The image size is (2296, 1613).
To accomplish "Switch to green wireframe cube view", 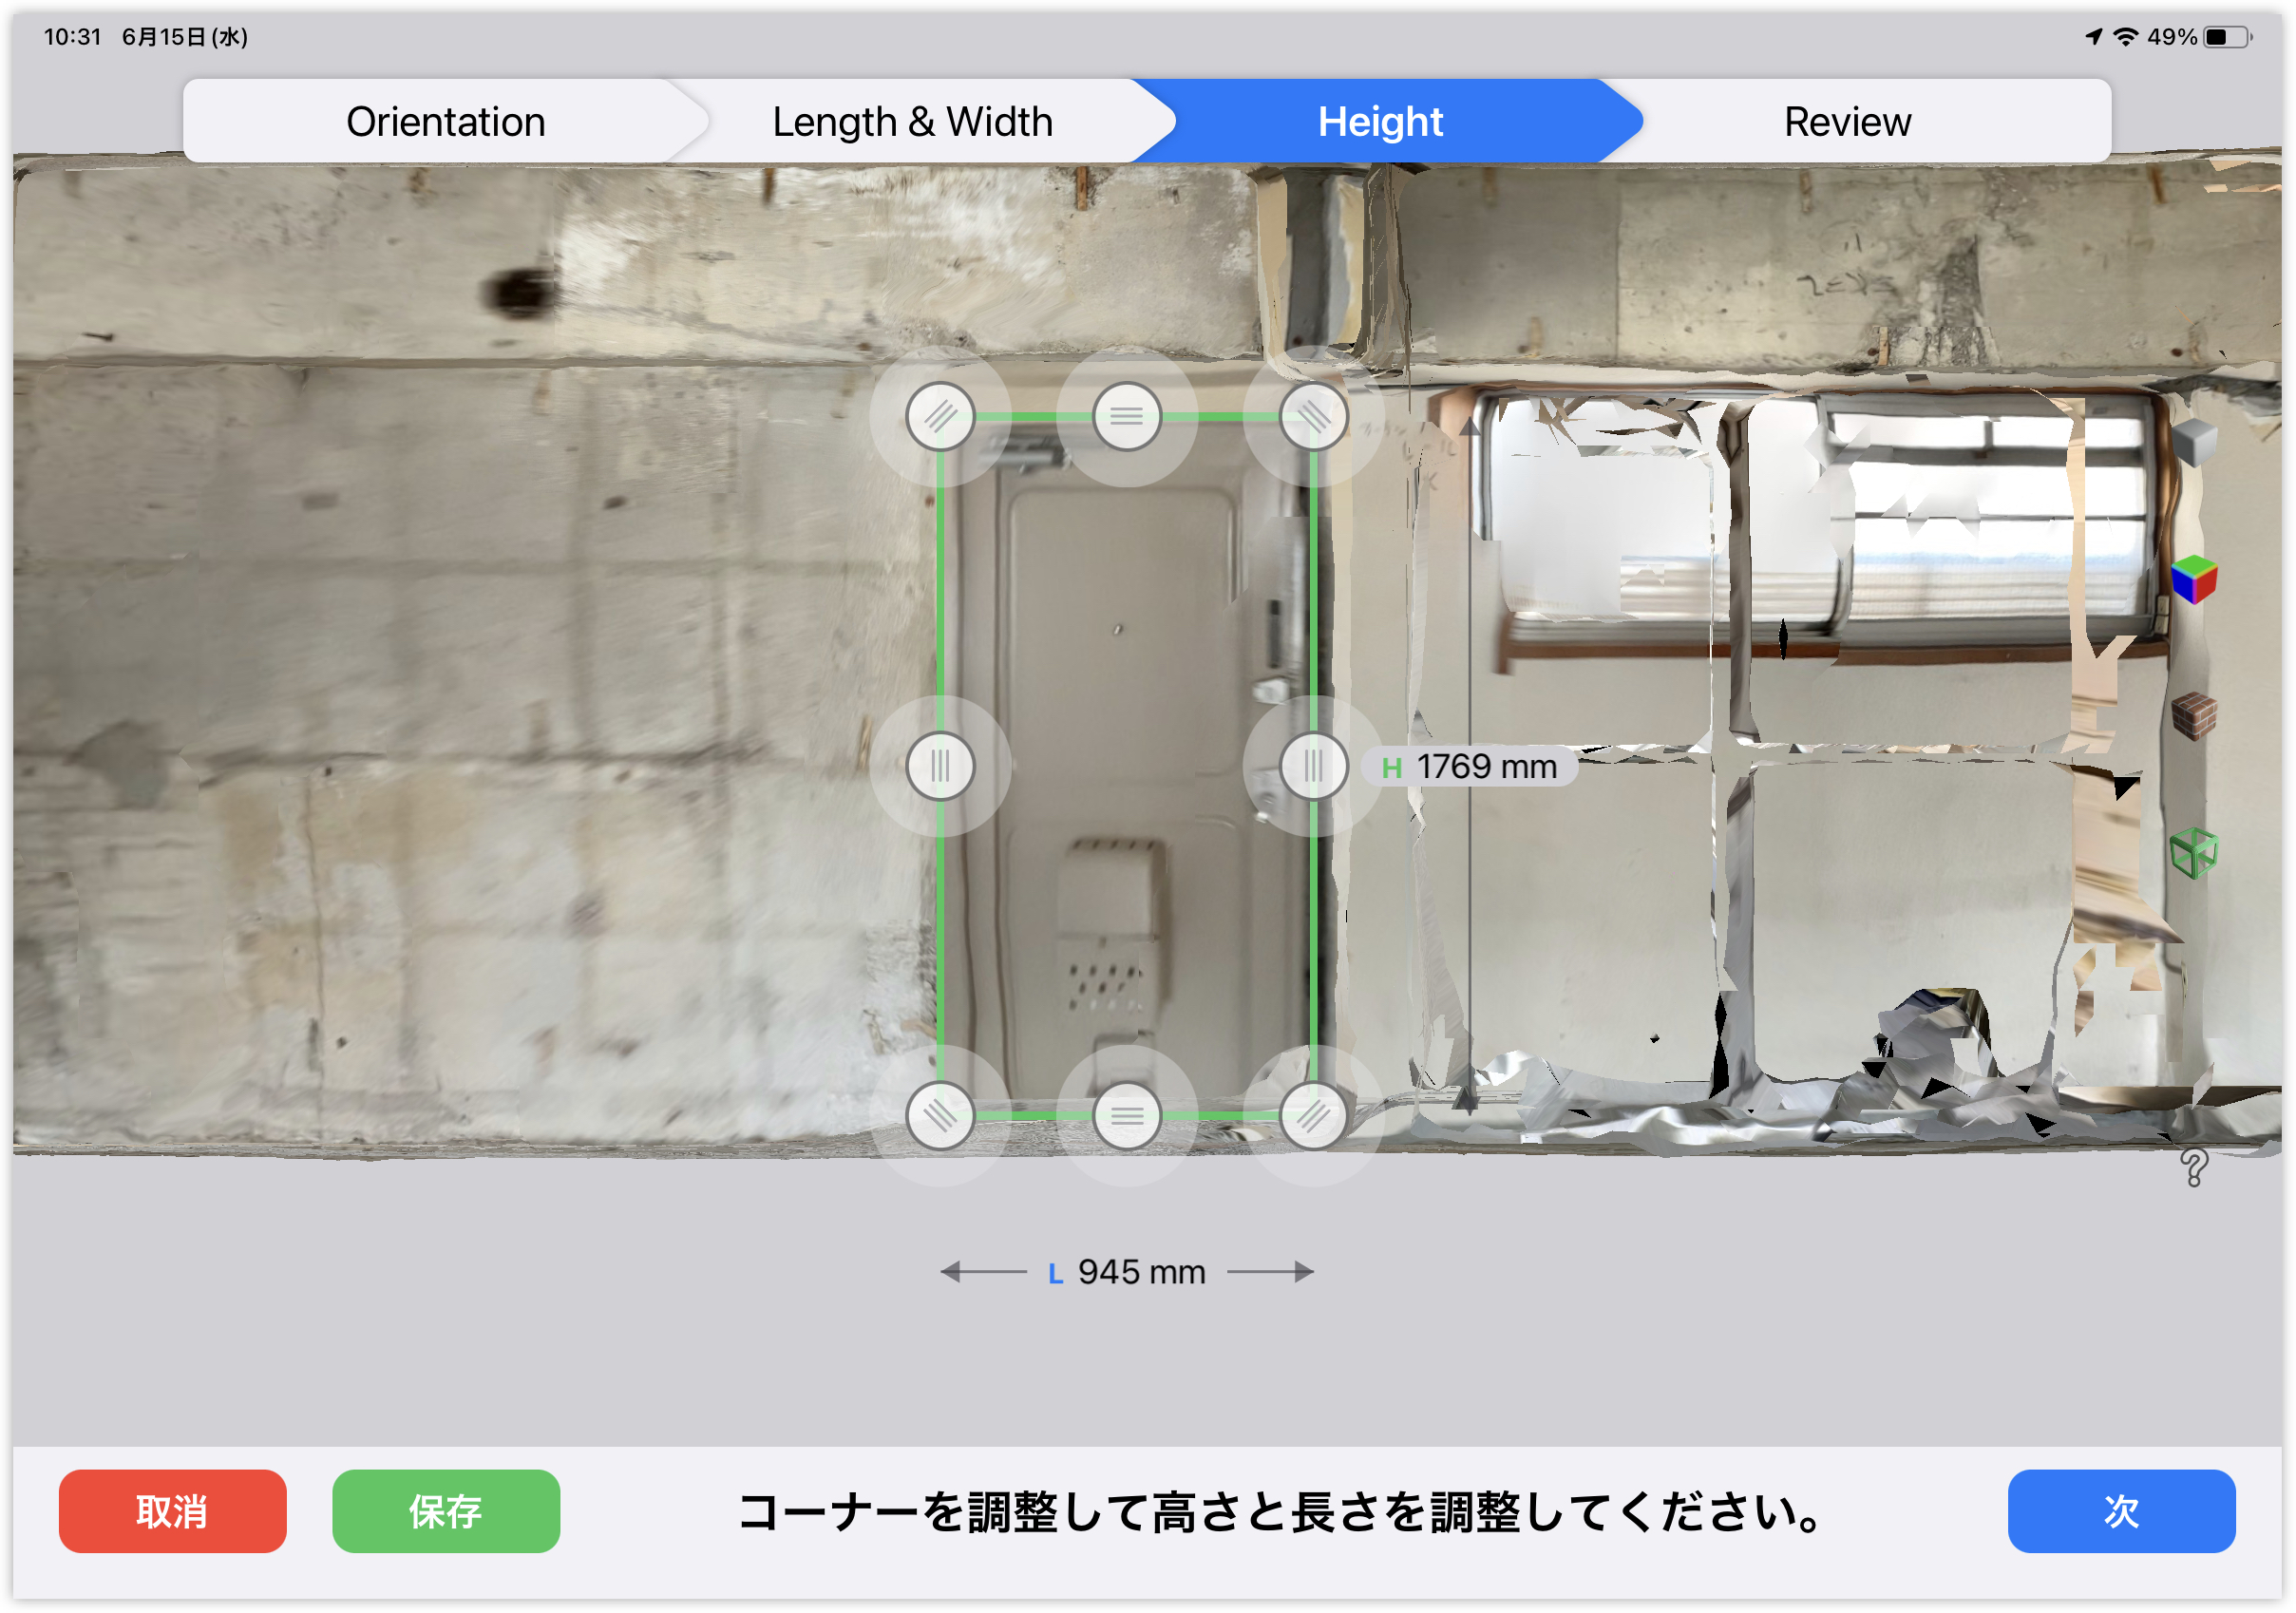I will point(2194,853).
